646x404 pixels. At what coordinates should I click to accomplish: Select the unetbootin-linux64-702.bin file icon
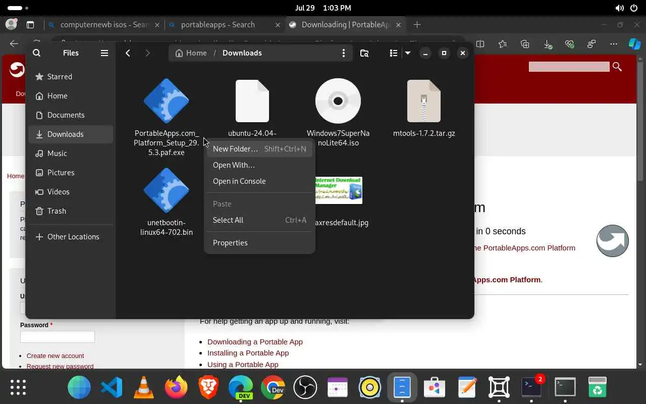pos(167,190)
